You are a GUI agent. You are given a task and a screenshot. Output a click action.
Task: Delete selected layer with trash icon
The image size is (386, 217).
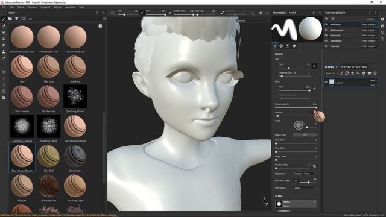(375, 74)
